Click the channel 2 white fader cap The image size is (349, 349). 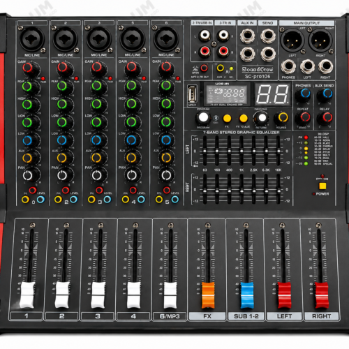pyautogui.click(x=62, y=295)
